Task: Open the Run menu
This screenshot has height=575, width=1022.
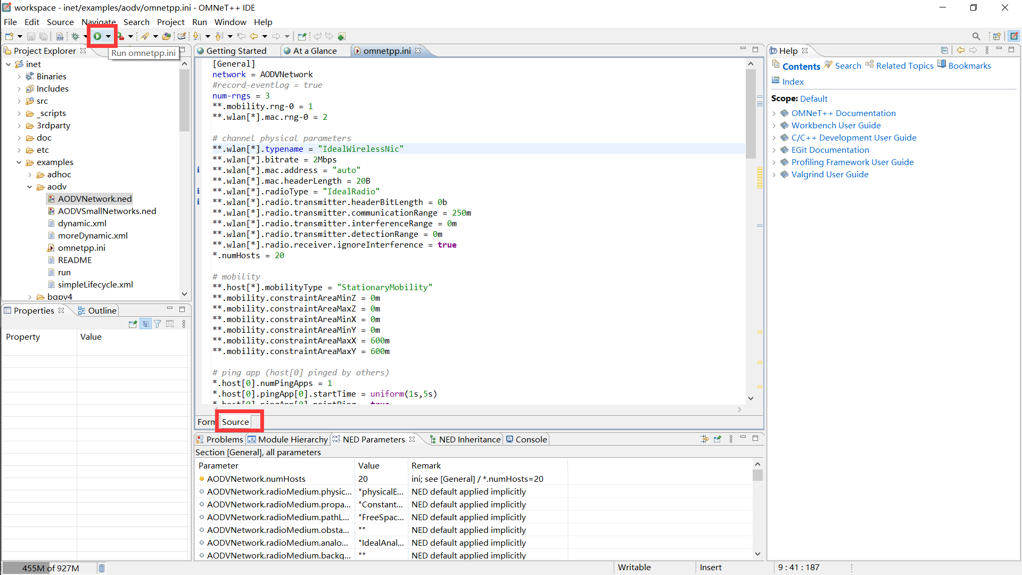Action: (199, 22)
